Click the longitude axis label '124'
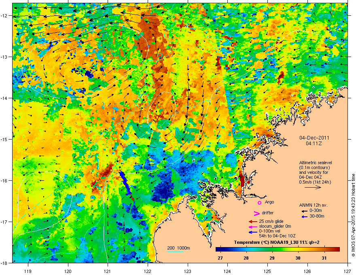The image size is (356, 275). click(x=227, y=271)
